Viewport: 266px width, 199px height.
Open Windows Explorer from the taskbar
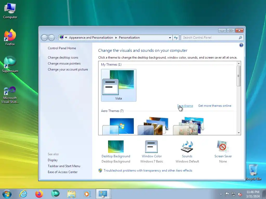pos(71,194)
